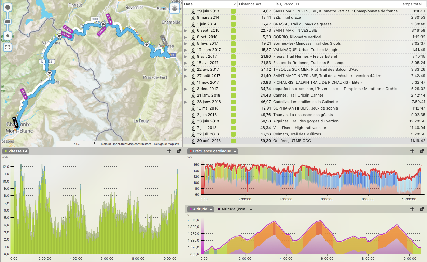Viewport: 427px width, 262px height.
Task: Click the Arrivée marker on the map
Action: (15, 121)
